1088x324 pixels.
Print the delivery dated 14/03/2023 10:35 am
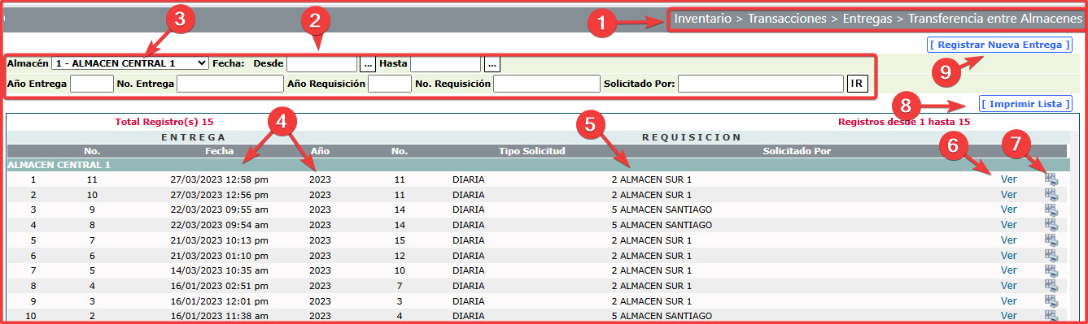[x=1051, y=270]
